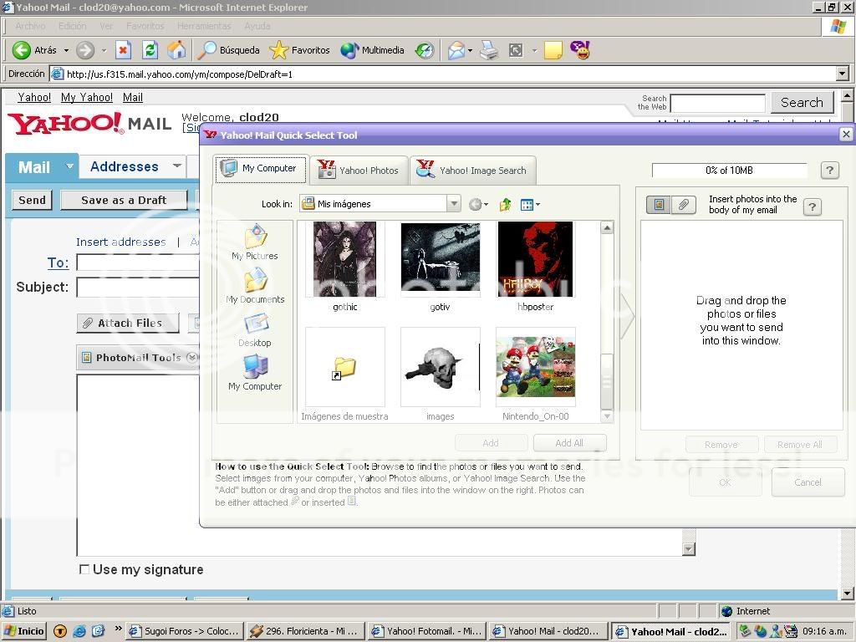Select the Nintendo_On-00 thumbnail
The width and height of the screenshot is (856, 642).
click(535, 367)
